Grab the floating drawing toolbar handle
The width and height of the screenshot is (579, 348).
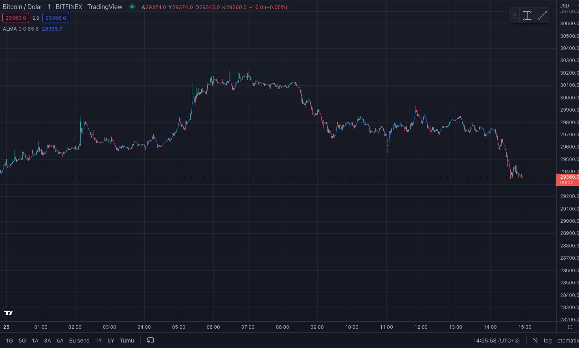pos(515,16)
